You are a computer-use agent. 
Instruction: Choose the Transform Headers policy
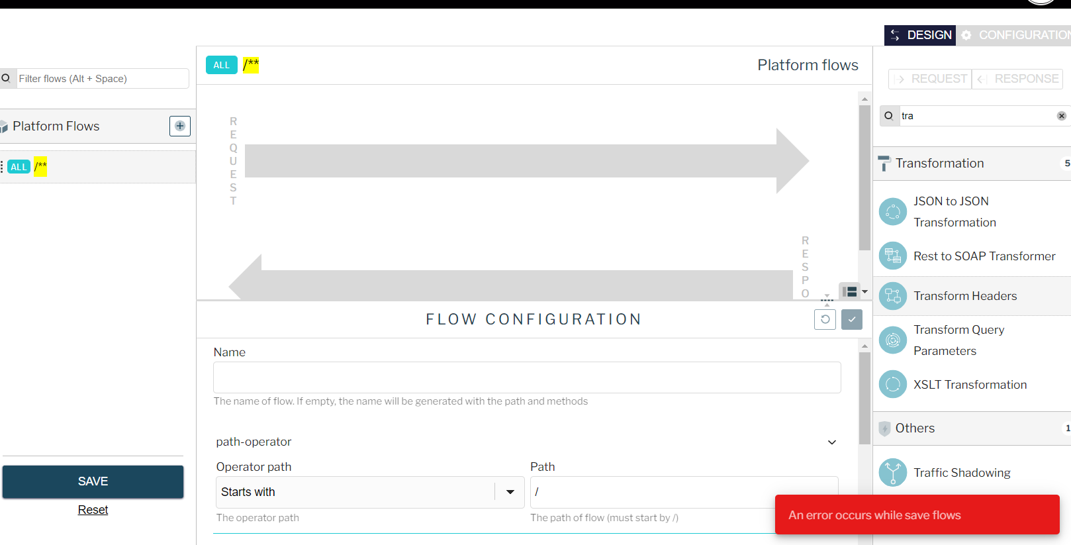pyautogui.click(x=965, y=296)
